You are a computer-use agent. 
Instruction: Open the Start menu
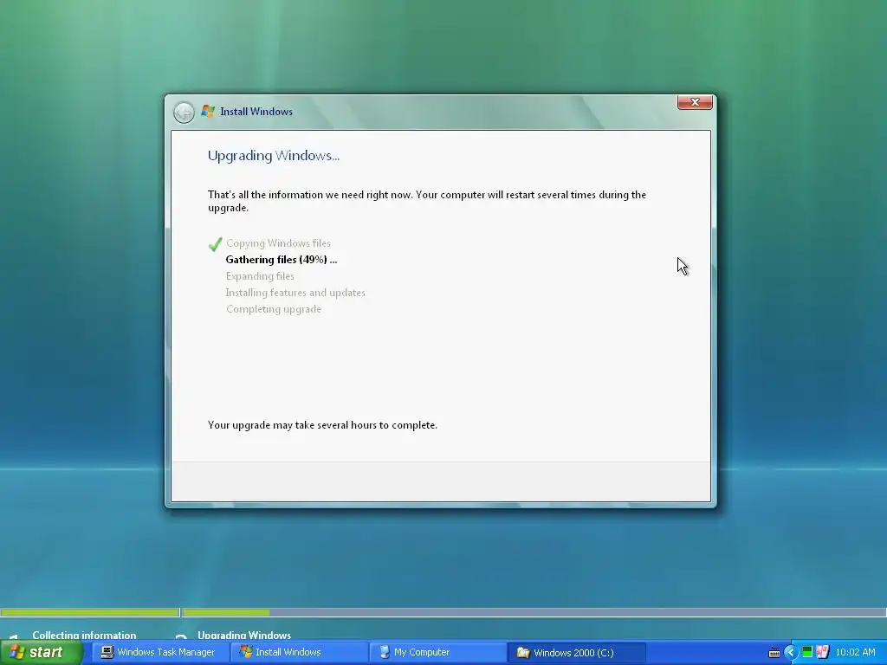42,653
